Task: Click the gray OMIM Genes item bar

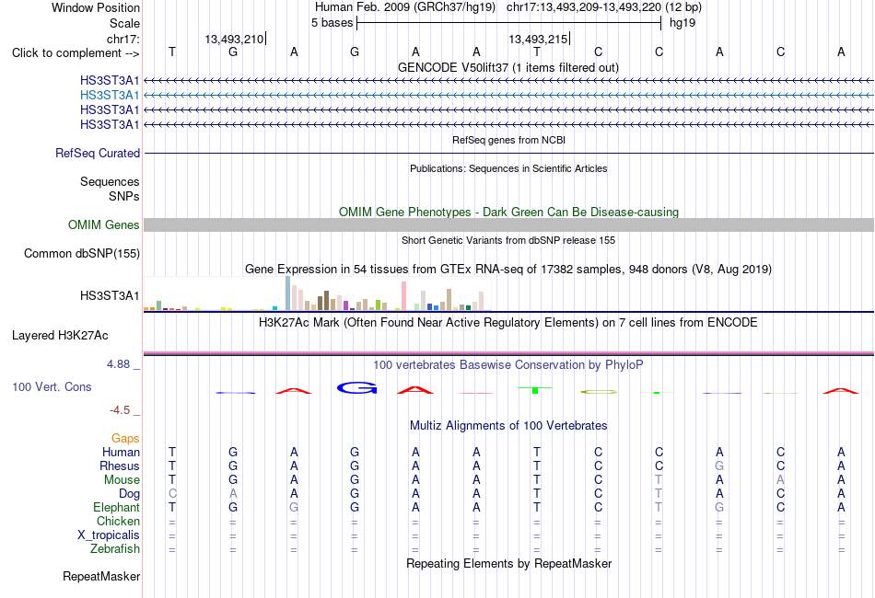Action: click(x=508, y=224)
